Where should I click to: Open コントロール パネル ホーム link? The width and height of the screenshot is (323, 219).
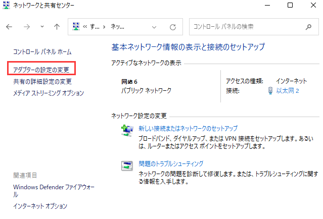(x=42, y=51)
